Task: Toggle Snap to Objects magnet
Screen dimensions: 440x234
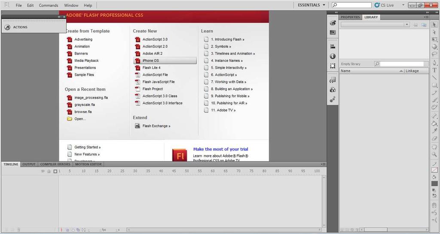Action: pyautogui.click(x=434, y=205)
